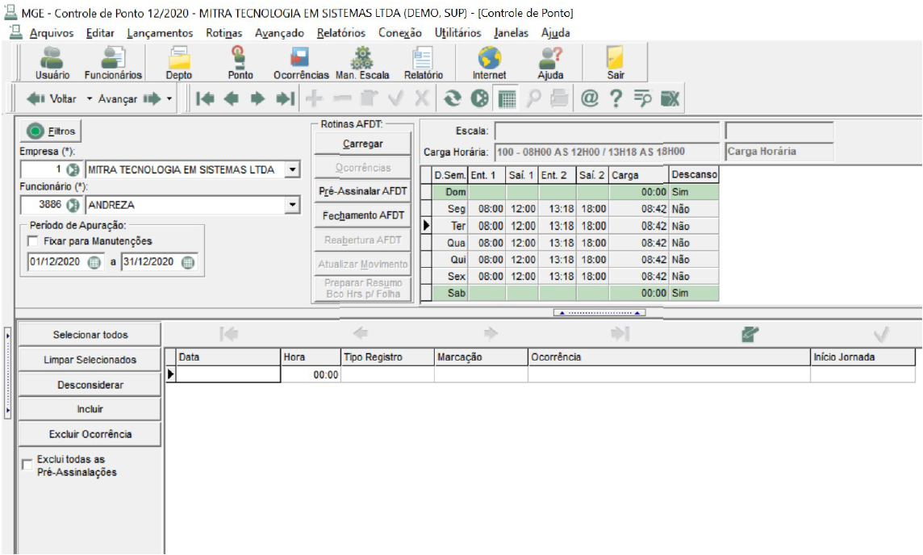Check Exclui todas as Pré-Assinalações

pyautogui.click(x=27, y=465)
